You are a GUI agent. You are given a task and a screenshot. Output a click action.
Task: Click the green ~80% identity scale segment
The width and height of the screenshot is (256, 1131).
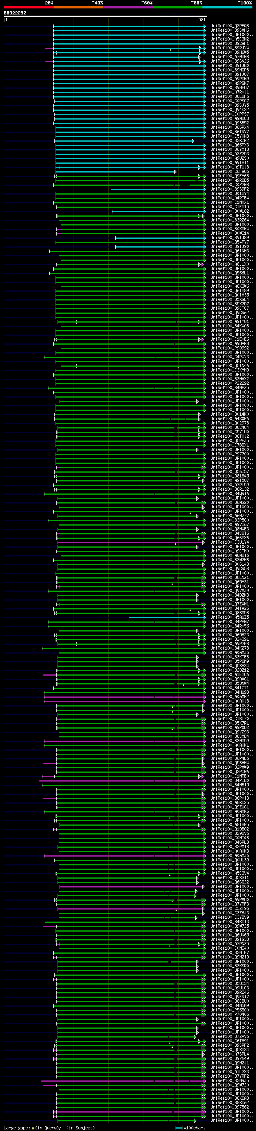[177, 7]
